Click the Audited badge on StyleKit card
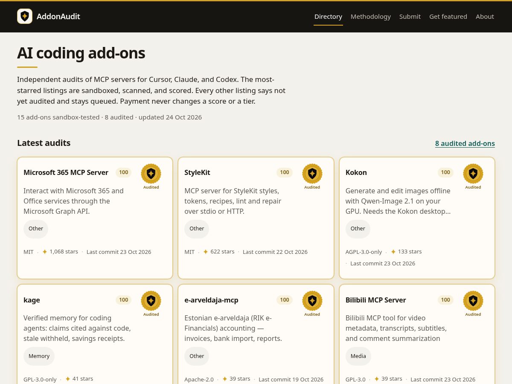The width and height of the screenshot is (512, 384). pyautogui.click(x=312, y=177)
